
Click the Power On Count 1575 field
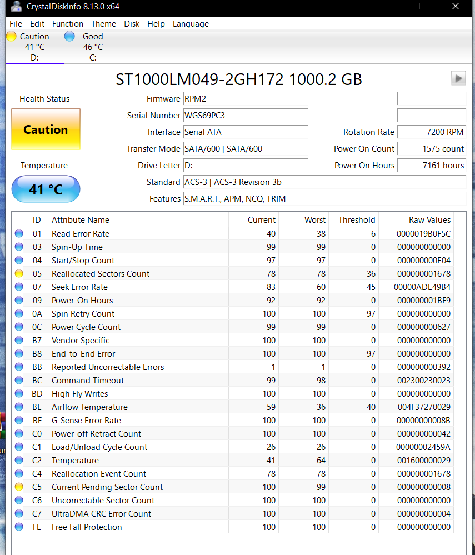(432, 149)
